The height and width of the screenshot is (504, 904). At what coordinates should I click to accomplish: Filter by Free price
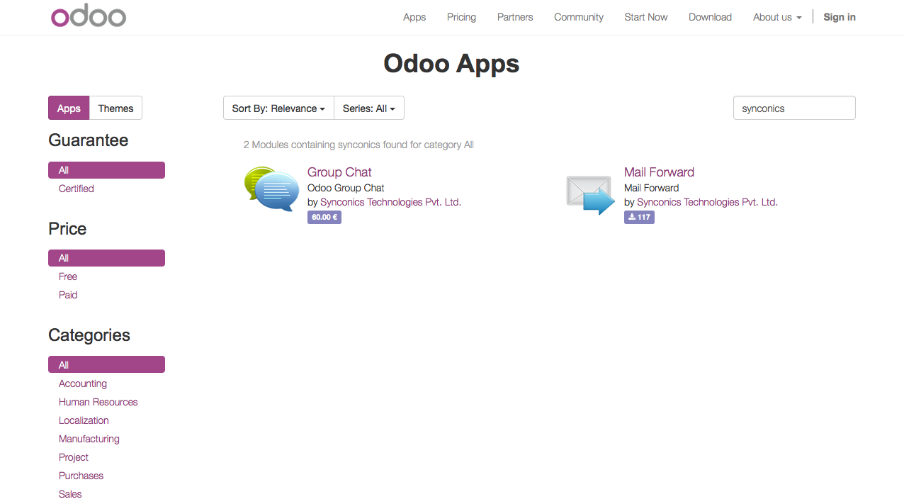68,276
